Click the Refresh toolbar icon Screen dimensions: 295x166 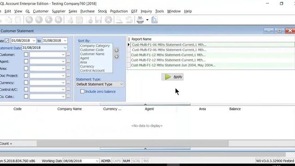[129, 20]
